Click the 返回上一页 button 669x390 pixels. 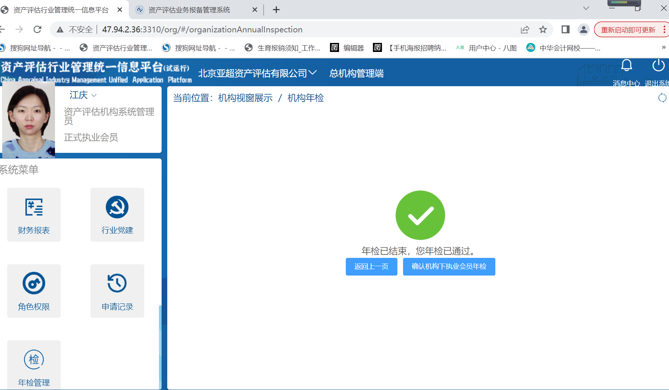371,267
